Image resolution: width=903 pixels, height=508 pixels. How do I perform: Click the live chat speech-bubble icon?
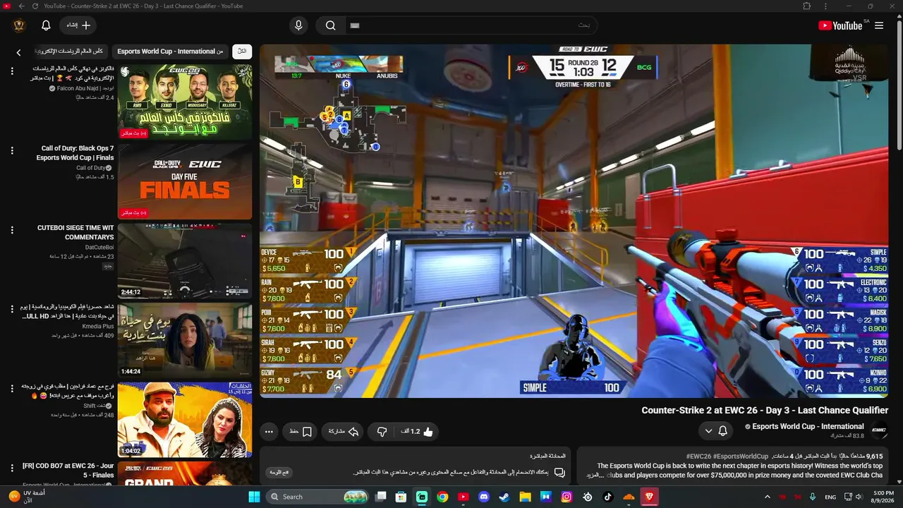[559, 472]
